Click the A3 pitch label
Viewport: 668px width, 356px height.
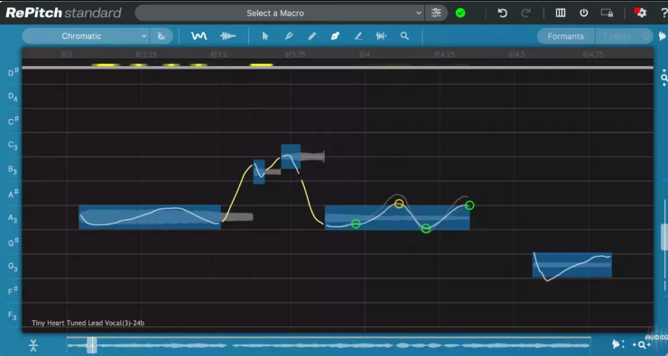pyautogui.click(x=13, y=219)
